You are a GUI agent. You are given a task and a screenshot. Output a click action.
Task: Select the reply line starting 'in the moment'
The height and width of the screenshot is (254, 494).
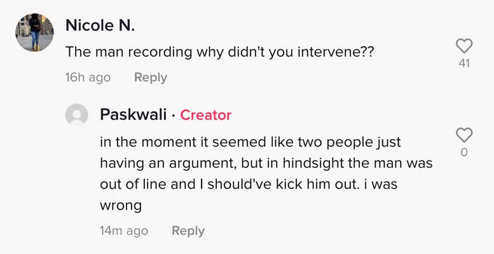coord(250,142)
